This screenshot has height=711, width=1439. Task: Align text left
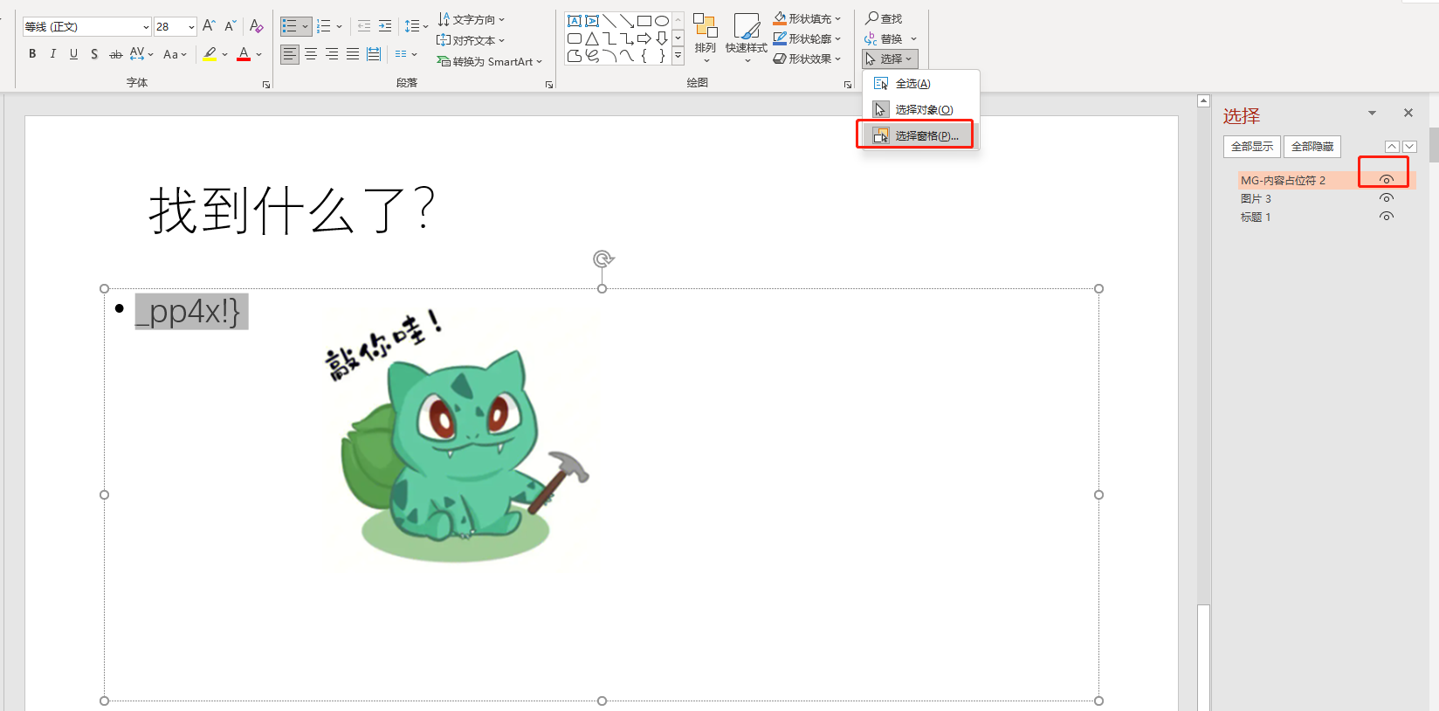coord(290,54)
